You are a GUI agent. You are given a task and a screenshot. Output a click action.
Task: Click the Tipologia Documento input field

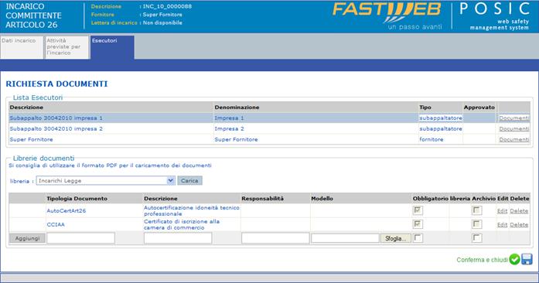point(80,238)
